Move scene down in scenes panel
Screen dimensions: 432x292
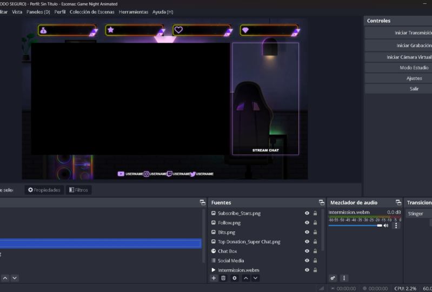[x=15, y=278]
